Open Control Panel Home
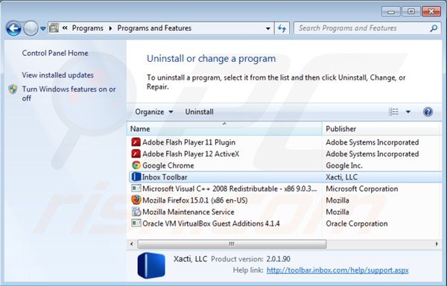Viewport: 447px width, 286px height. click(55, 53)
